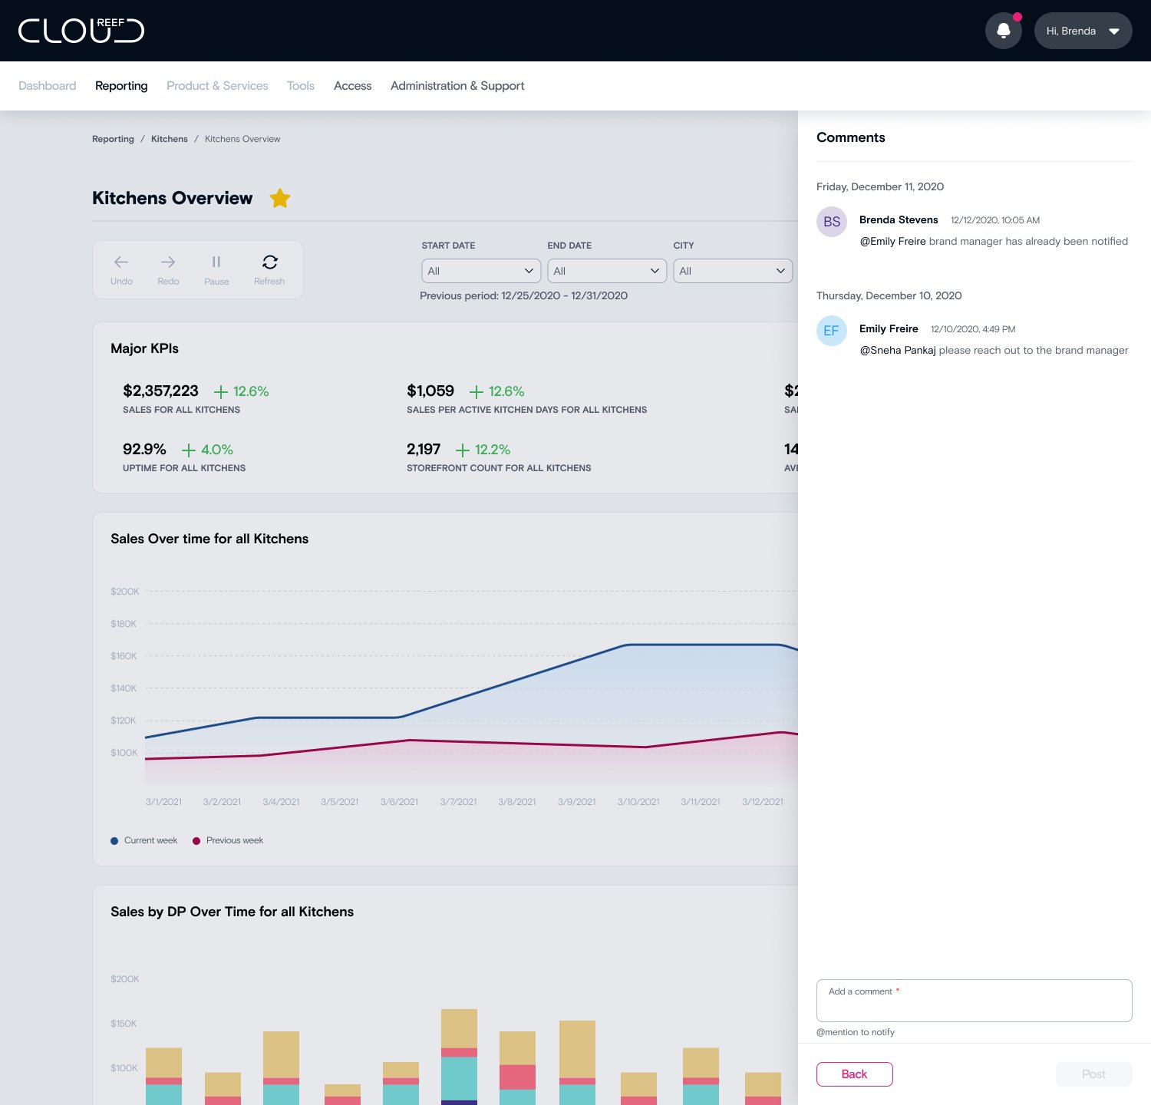Click the +12.2% storefront change indicator
Image resolution: width=1151 pixels, height=1105 pixels.
(483, 450)
